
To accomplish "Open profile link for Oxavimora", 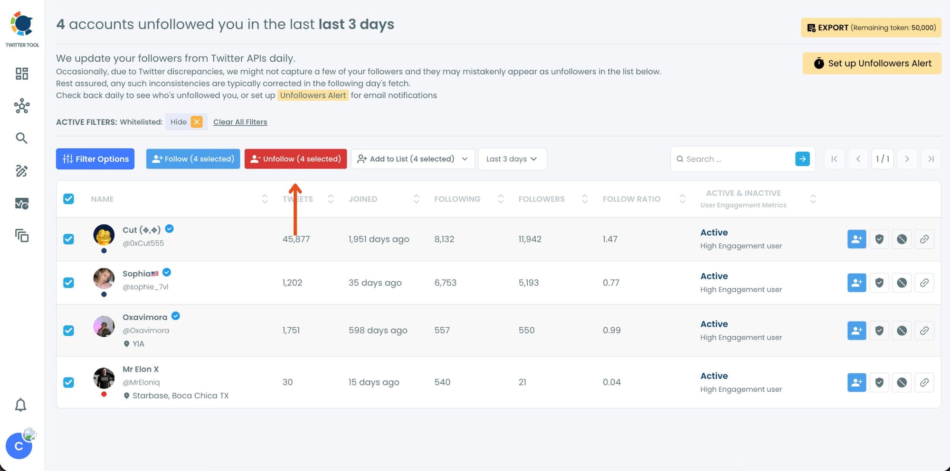I will tap(924, 331).
